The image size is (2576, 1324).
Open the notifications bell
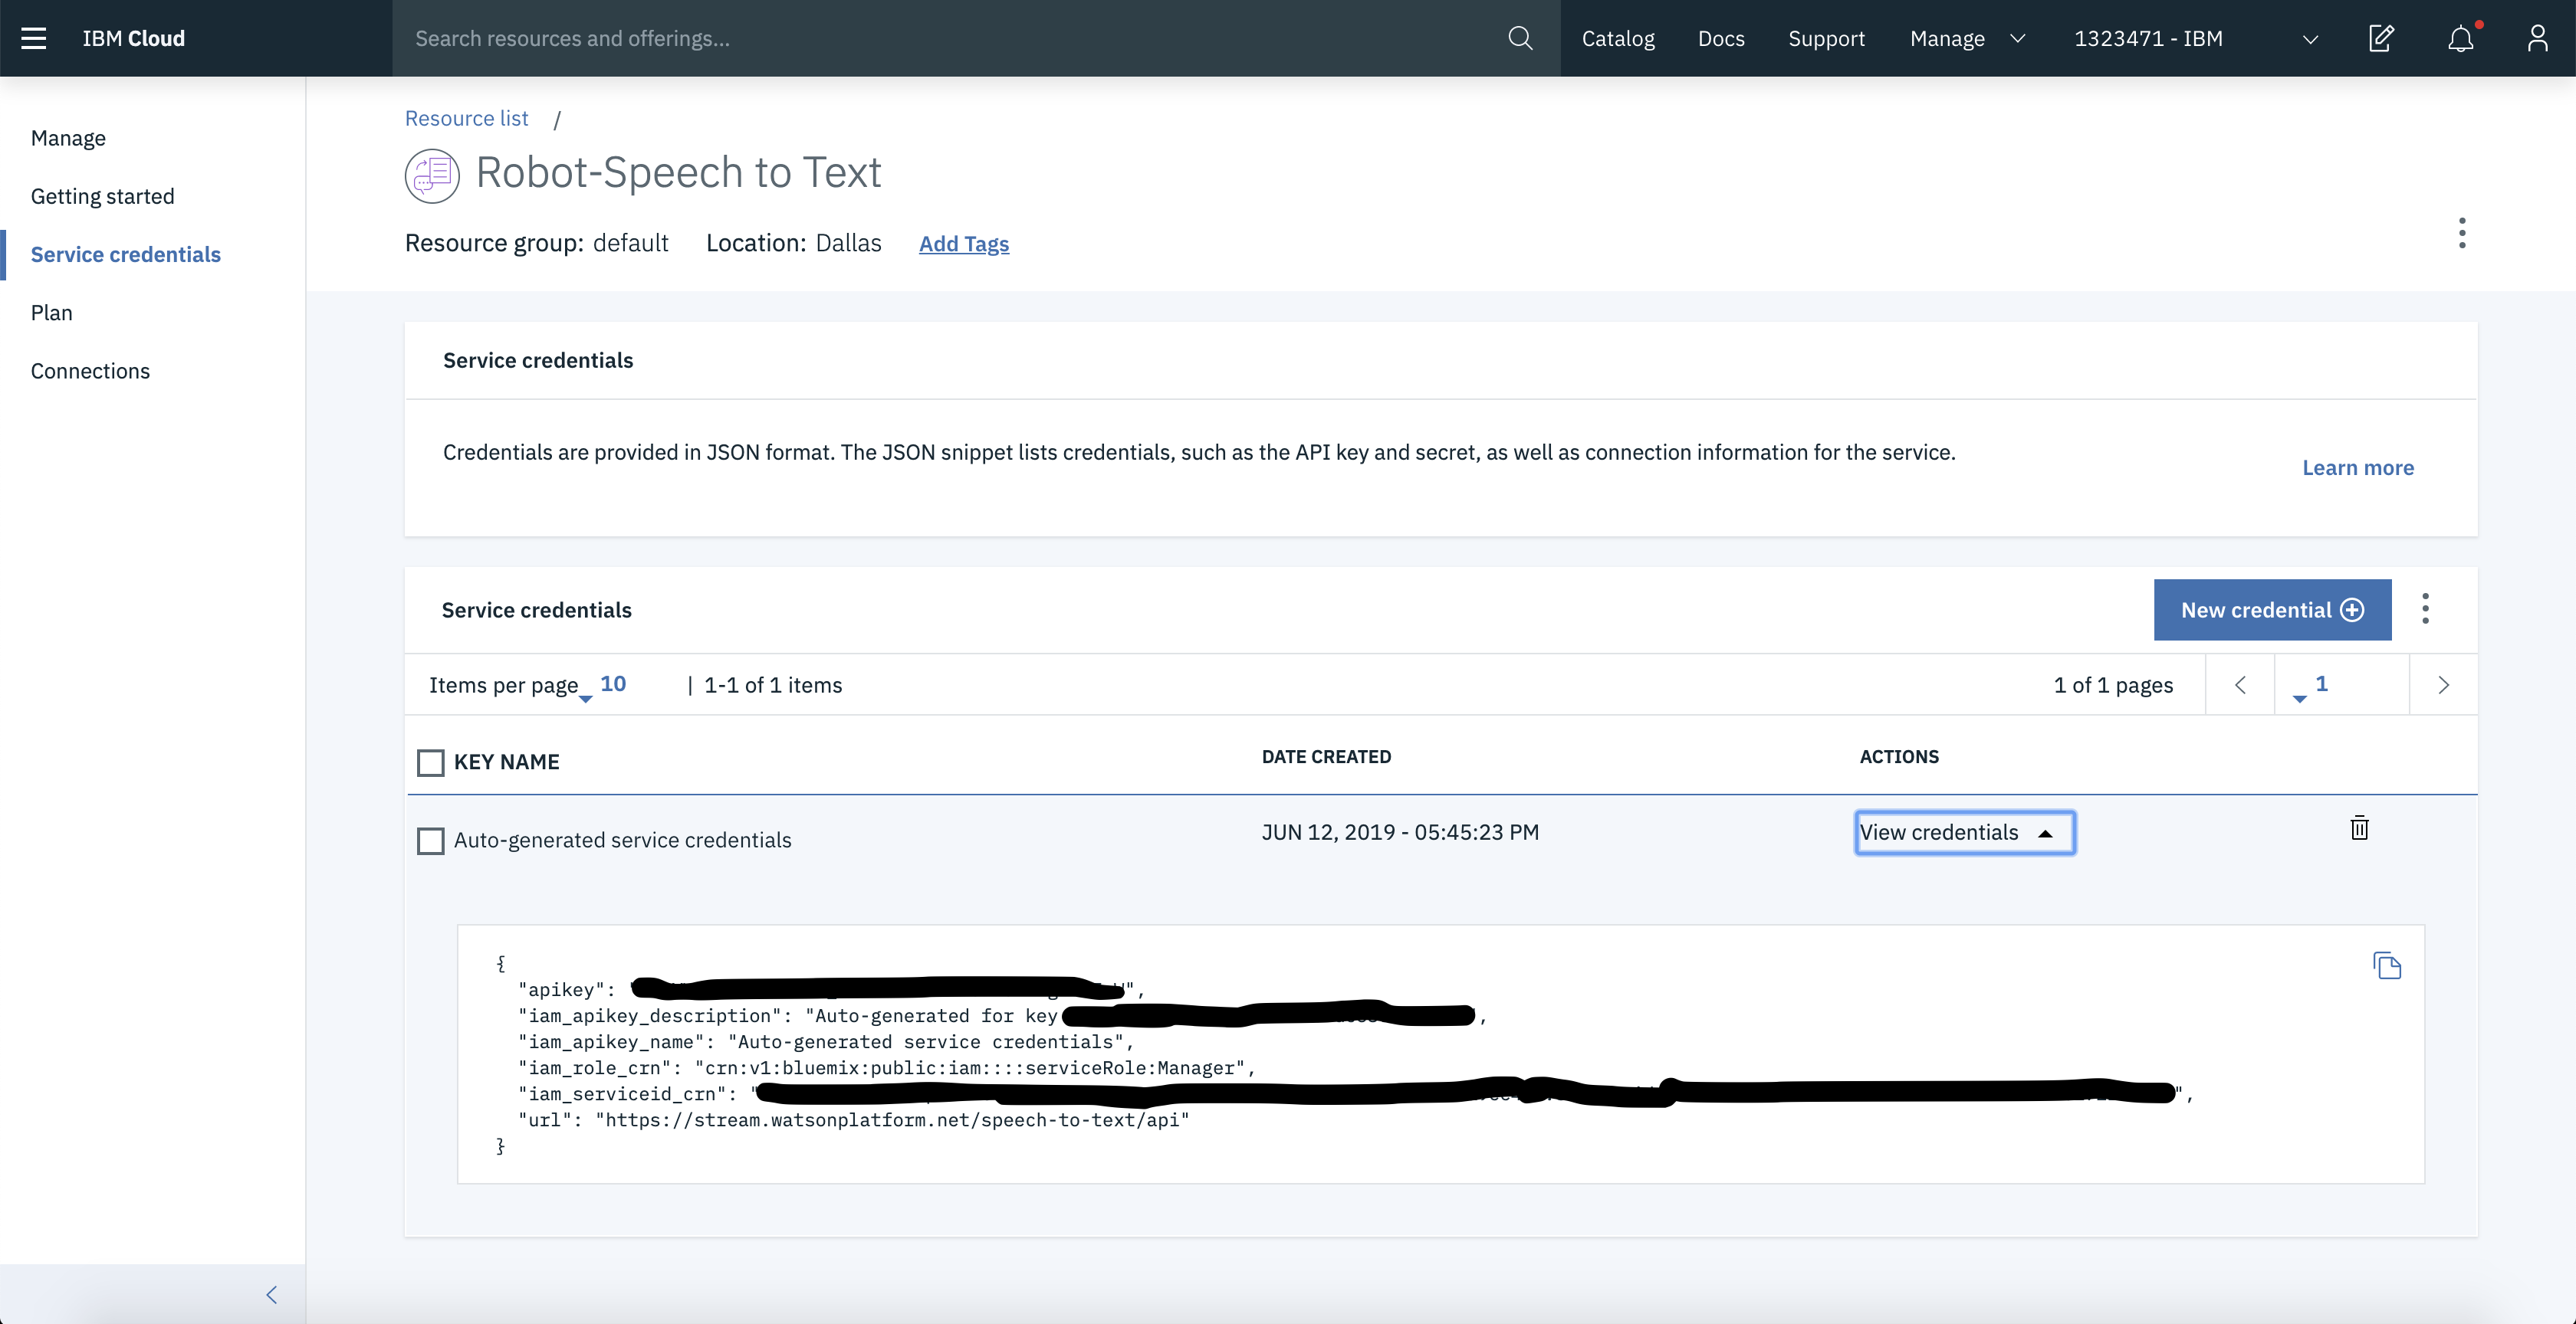coord(2461,38)
